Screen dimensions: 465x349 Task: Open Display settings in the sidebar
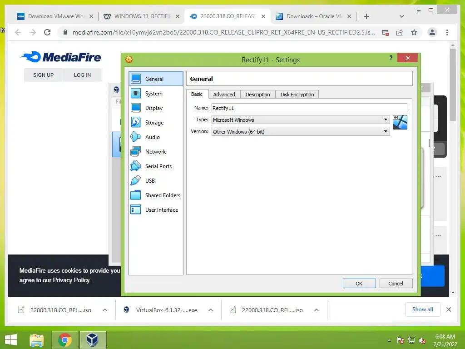click(156, 108)
